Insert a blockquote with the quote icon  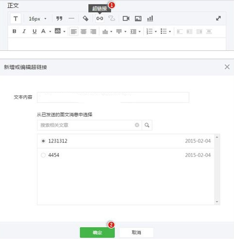(x=59, y=19)
